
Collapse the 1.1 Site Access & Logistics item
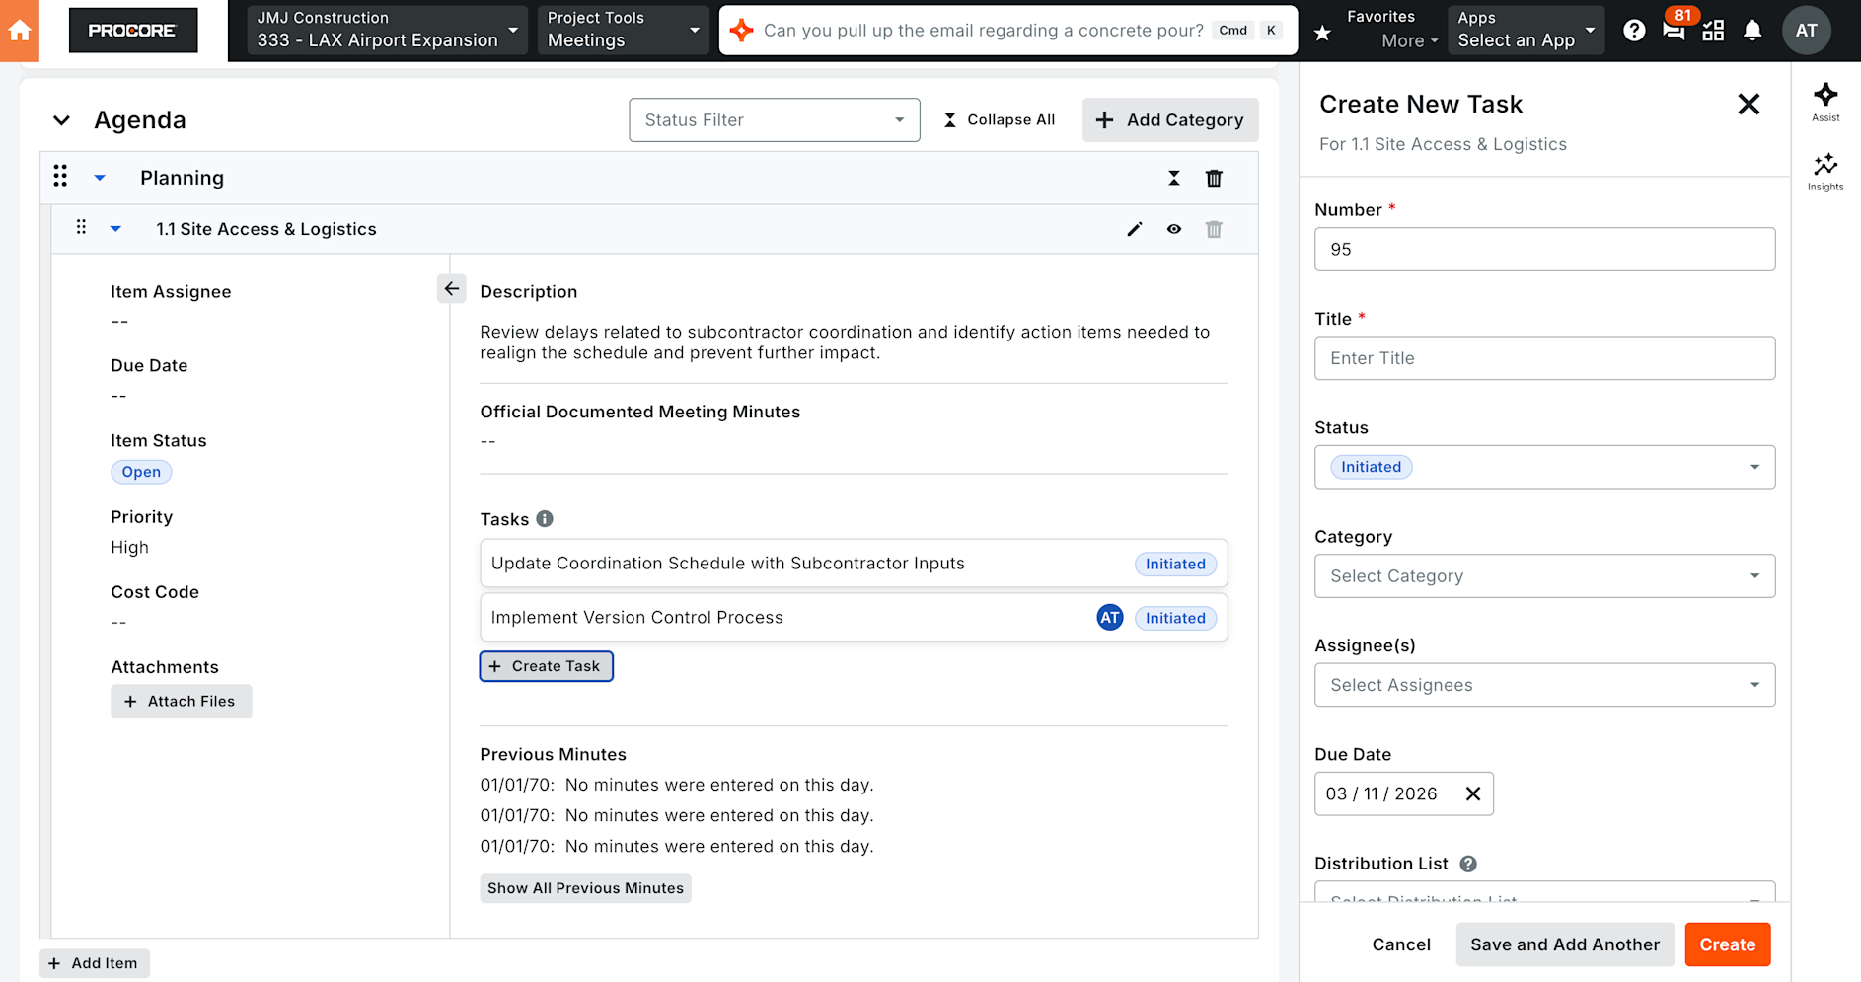[x=115, y=229]
